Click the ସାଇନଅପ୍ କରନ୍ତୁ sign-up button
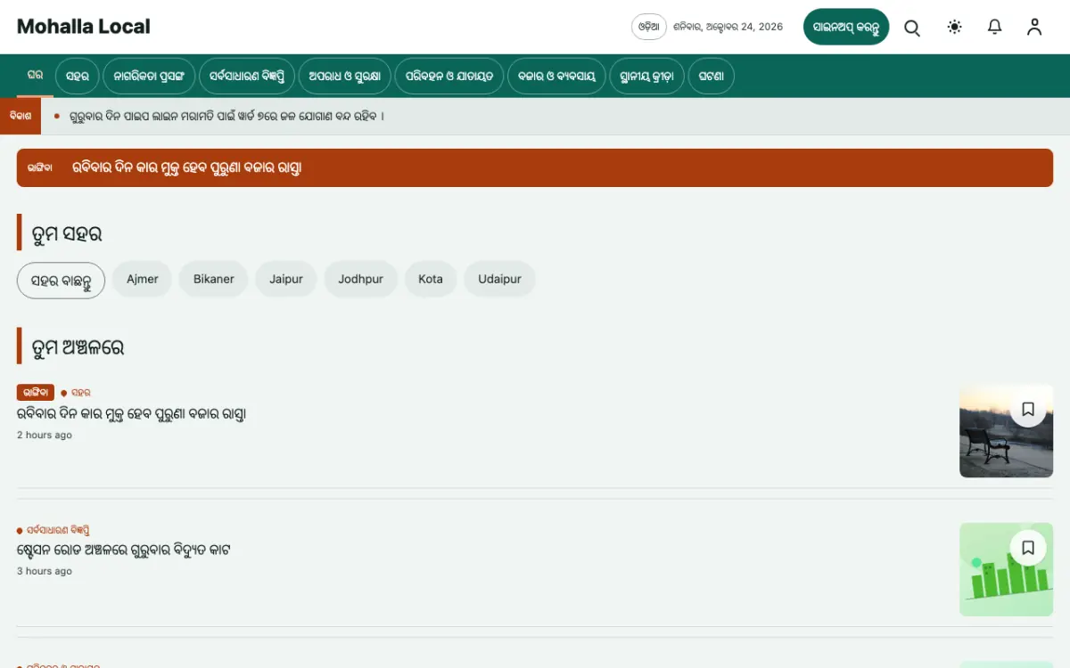 tap(846, 27)
